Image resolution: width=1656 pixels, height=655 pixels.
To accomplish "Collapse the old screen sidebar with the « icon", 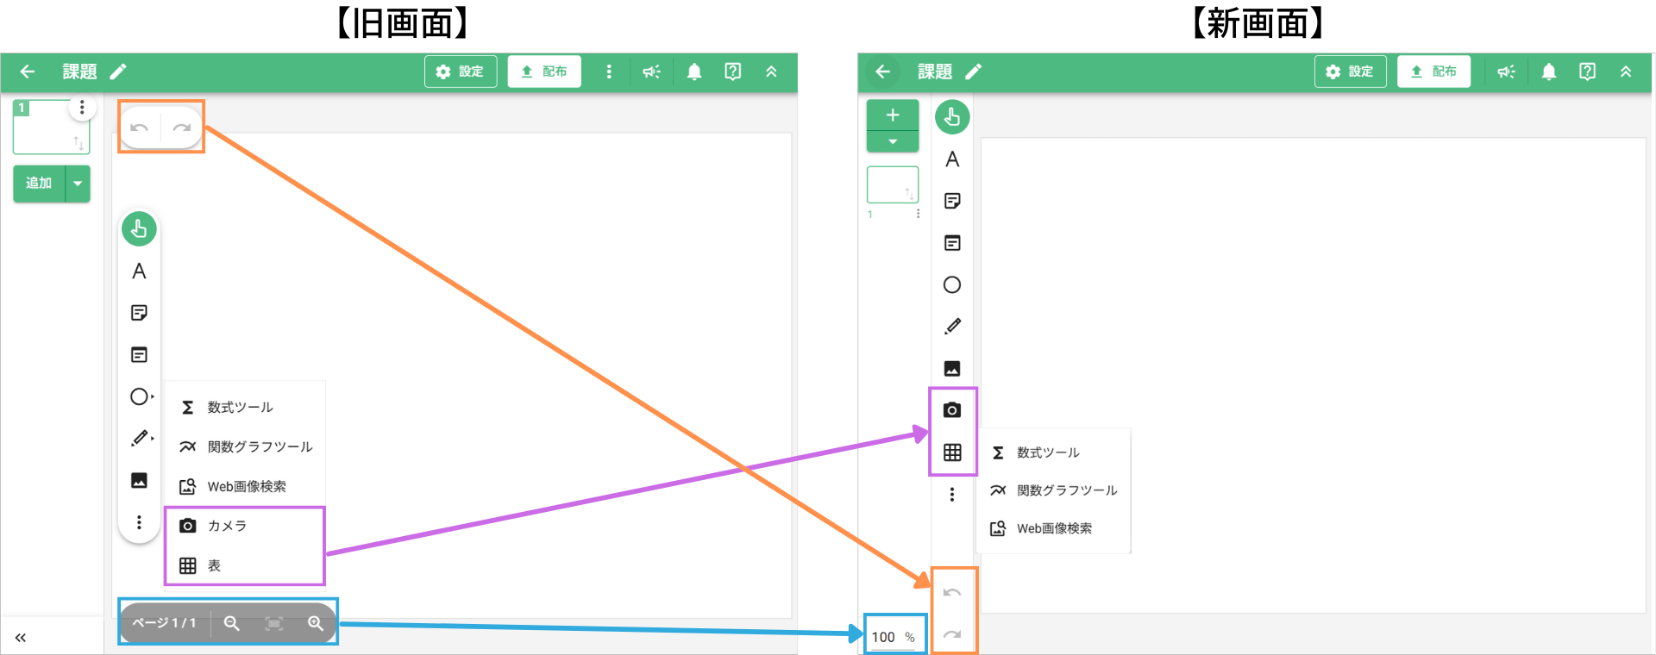I will pos(21,638).
